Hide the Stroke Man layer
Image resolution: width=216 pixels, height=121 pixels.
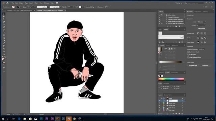click(160, 106)
